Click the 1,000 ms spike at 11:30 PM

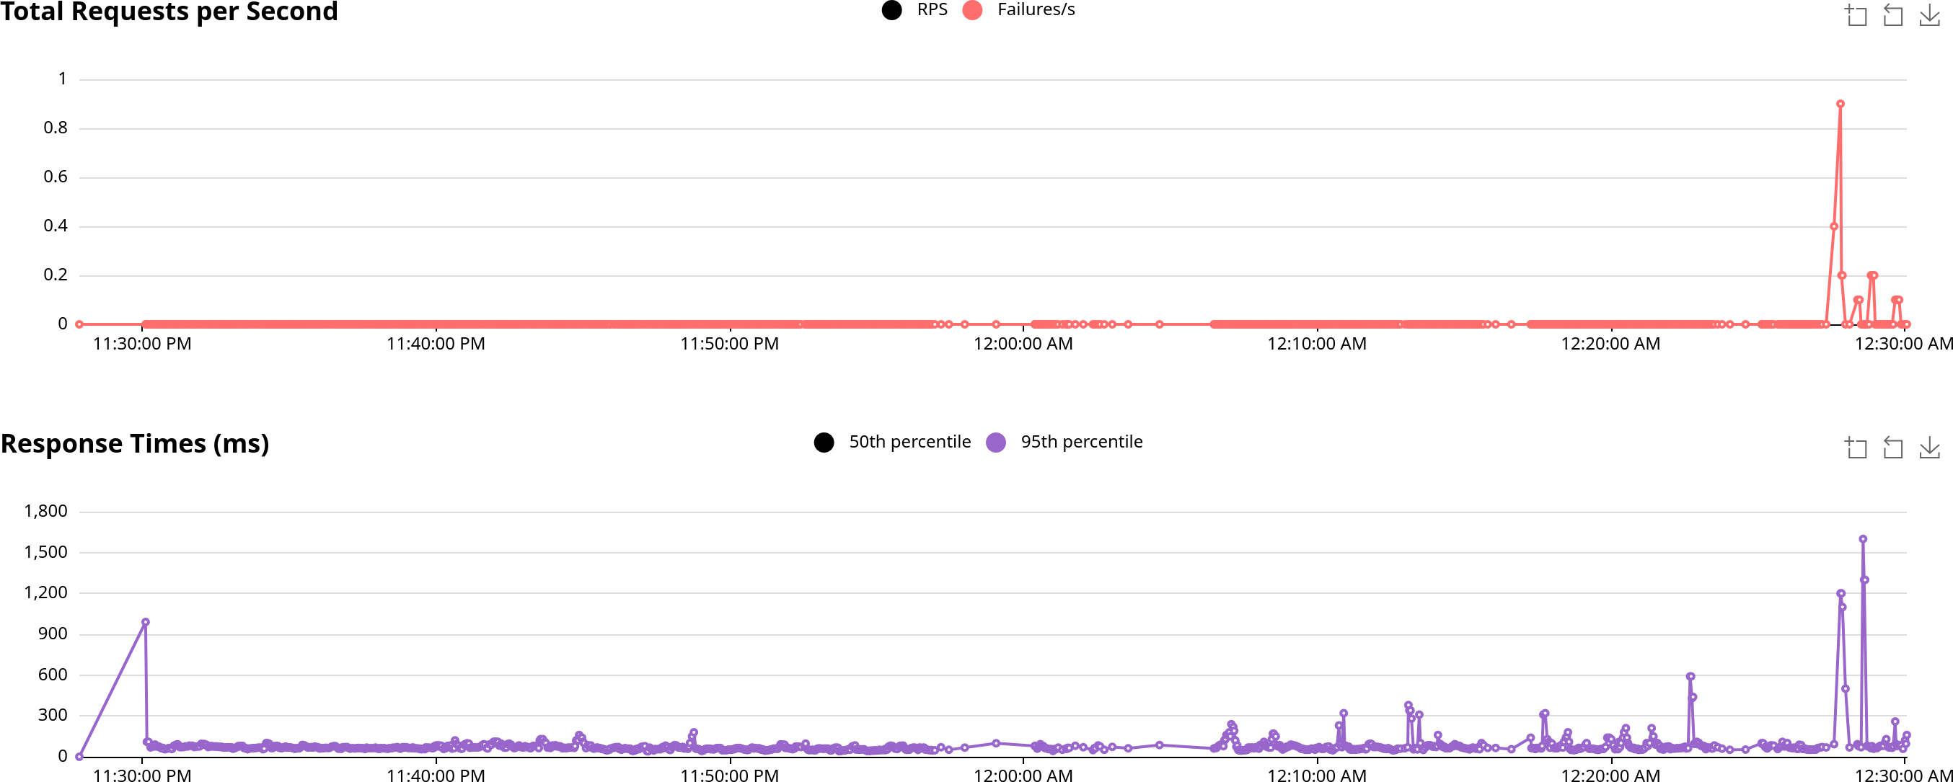146,622
